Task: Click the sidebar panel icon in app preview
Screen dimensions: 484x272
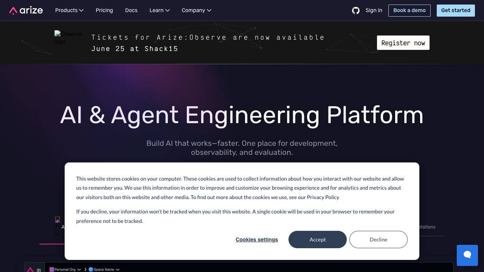Action: 39,270
